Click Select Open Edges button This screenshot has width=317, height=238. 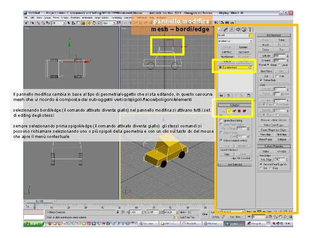(x=274, y=125)
